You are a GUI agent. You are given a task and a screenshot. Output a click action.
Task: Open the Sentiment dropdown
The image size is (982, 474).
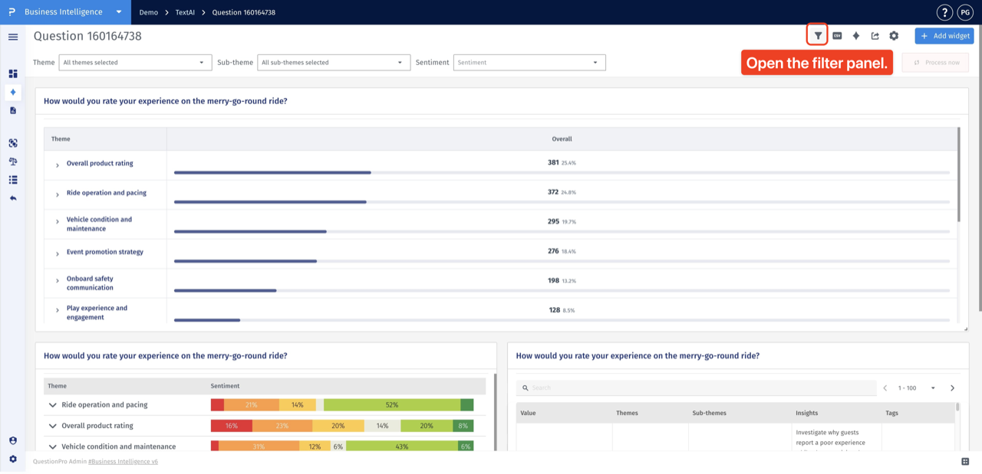tap(529, 63)
